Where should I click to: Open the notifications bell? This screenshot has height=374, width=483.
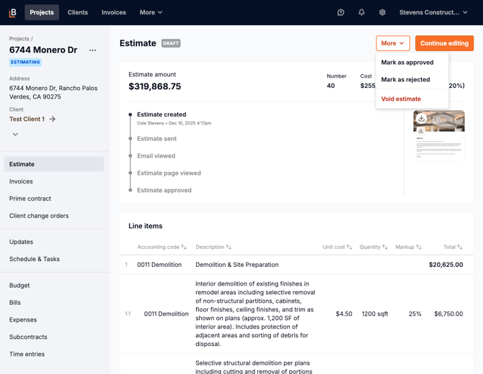pyautogui.click(x=362, y=12)
